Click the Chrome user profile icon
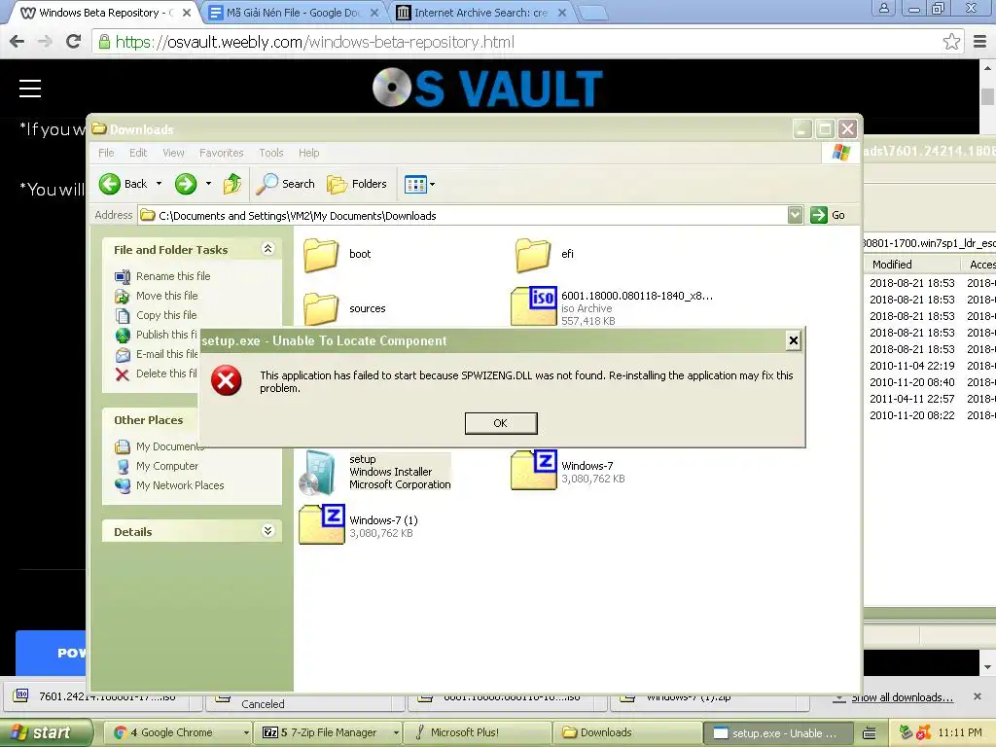996x747 pixels. (x=883, y=8)
